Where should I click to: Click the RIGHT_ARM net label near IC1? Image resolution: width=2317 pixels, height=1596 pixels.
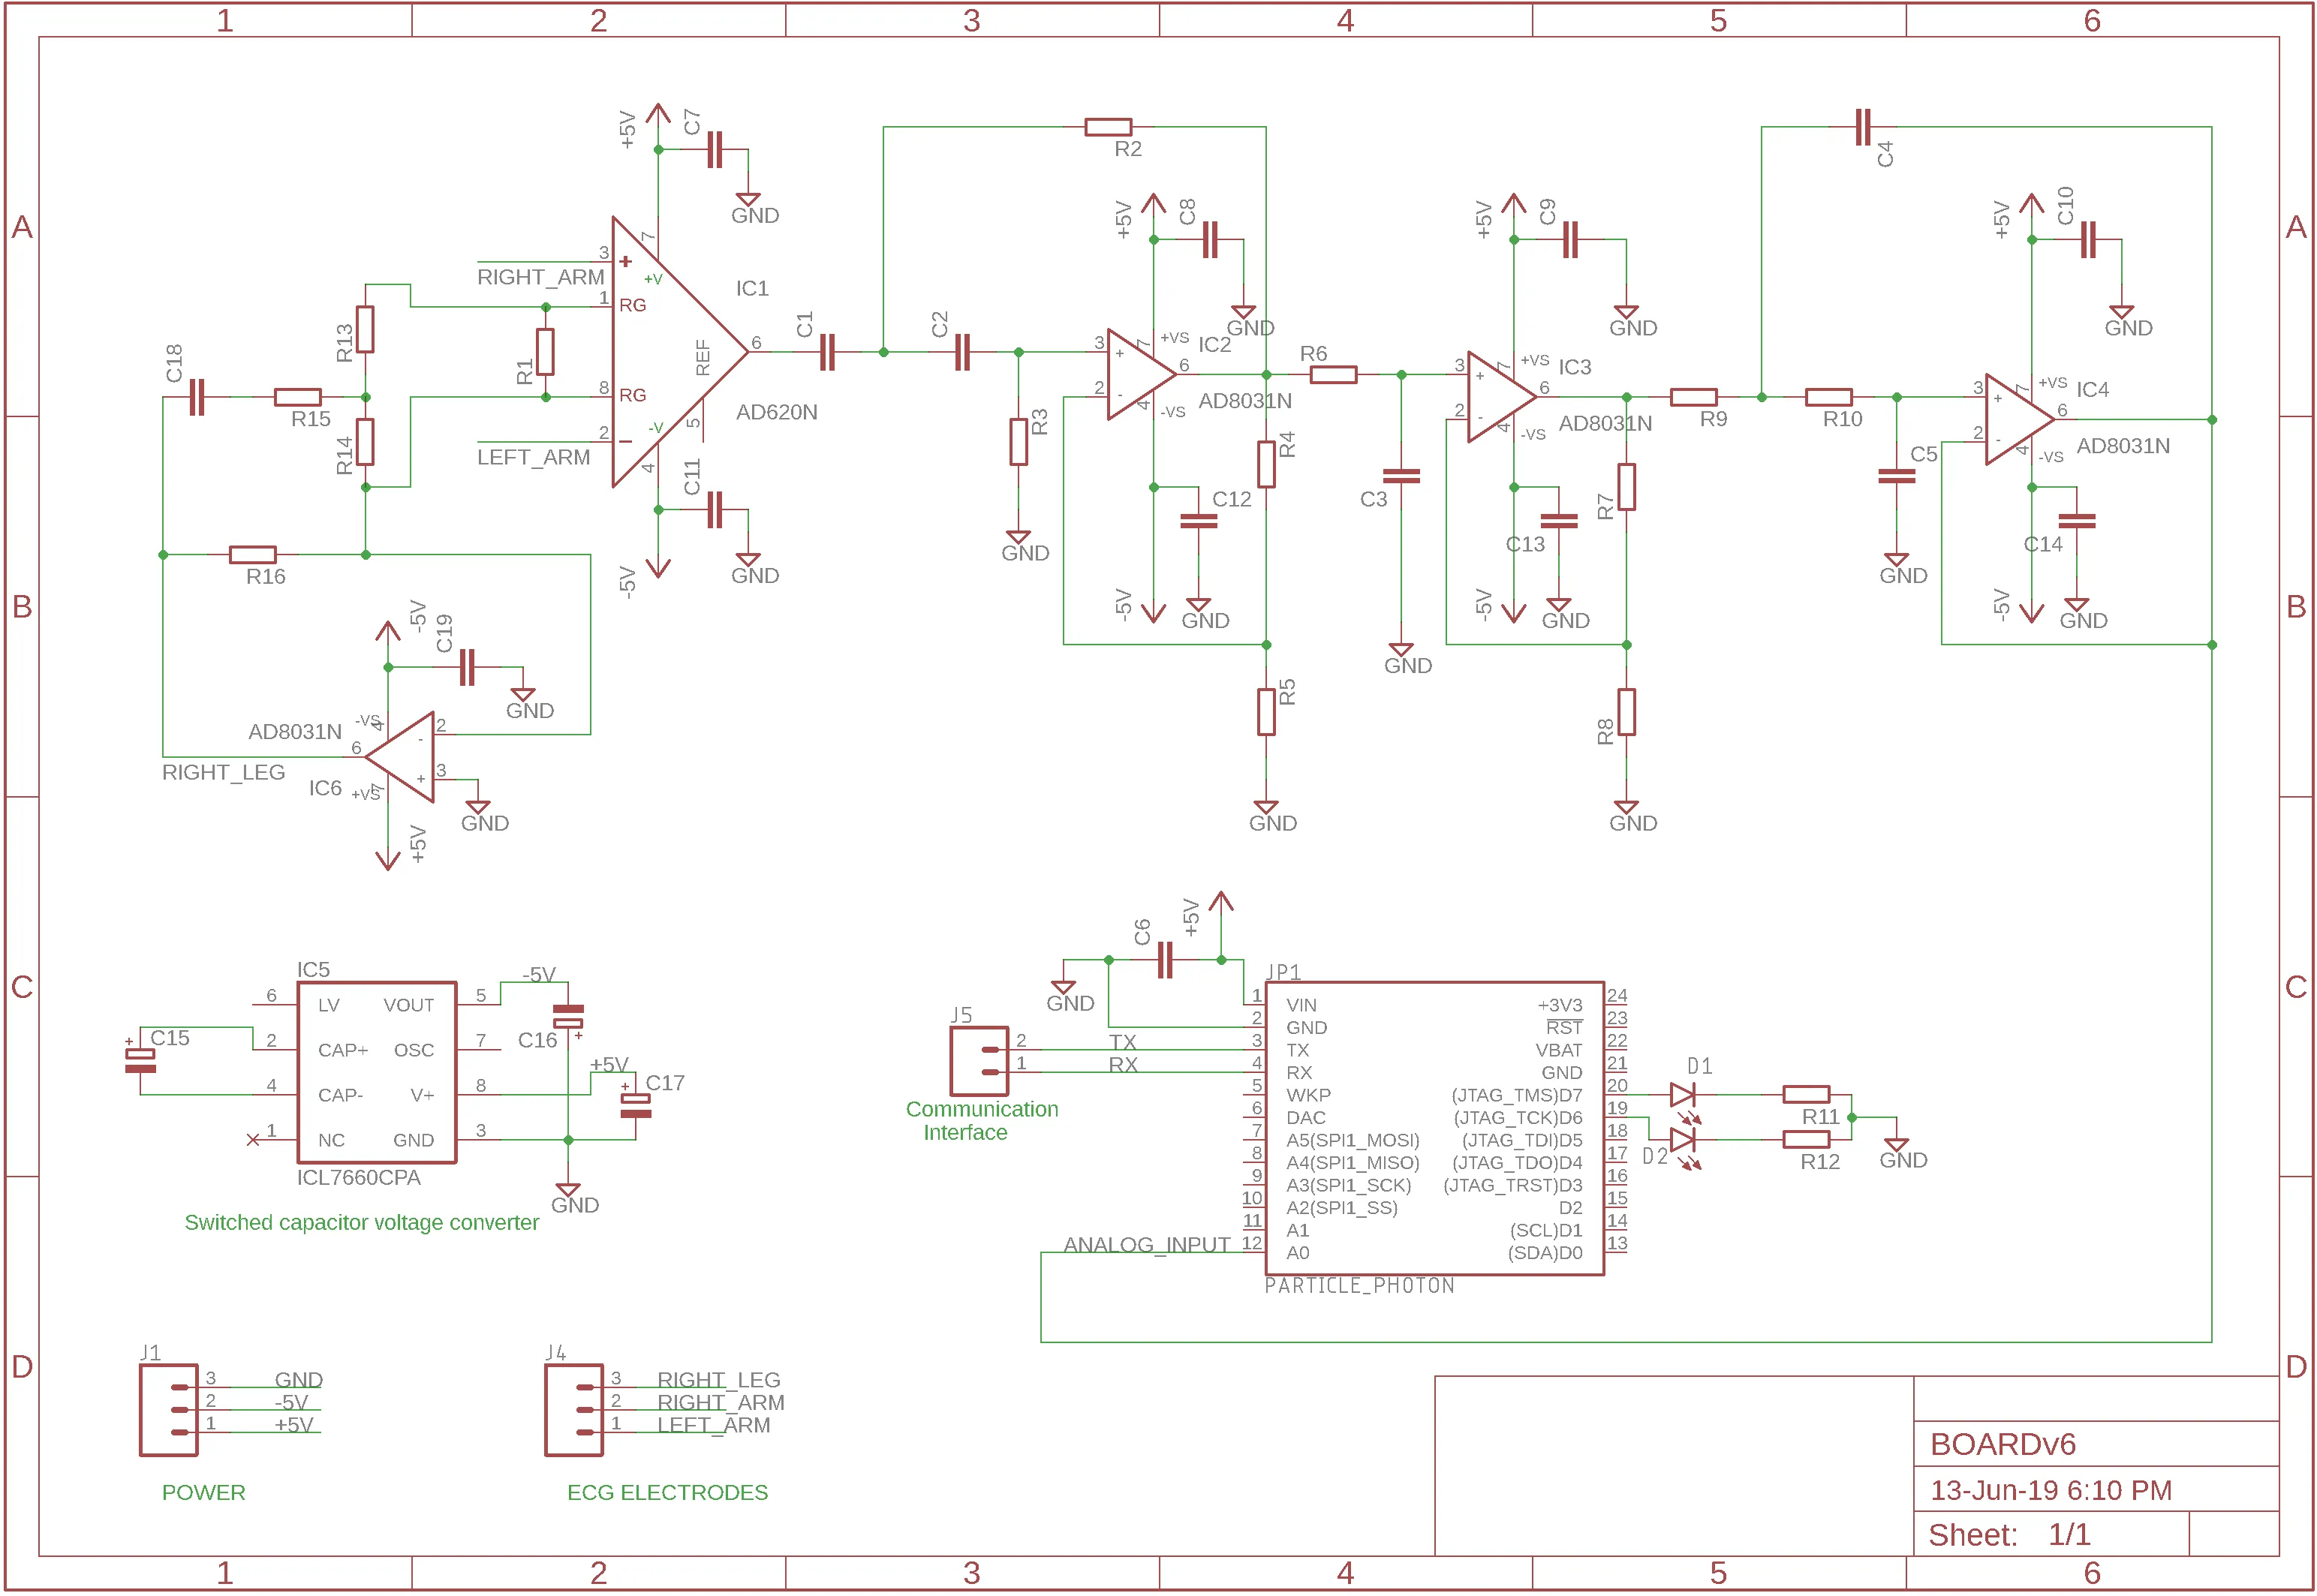pyautogui.click(x=540, y=277)
